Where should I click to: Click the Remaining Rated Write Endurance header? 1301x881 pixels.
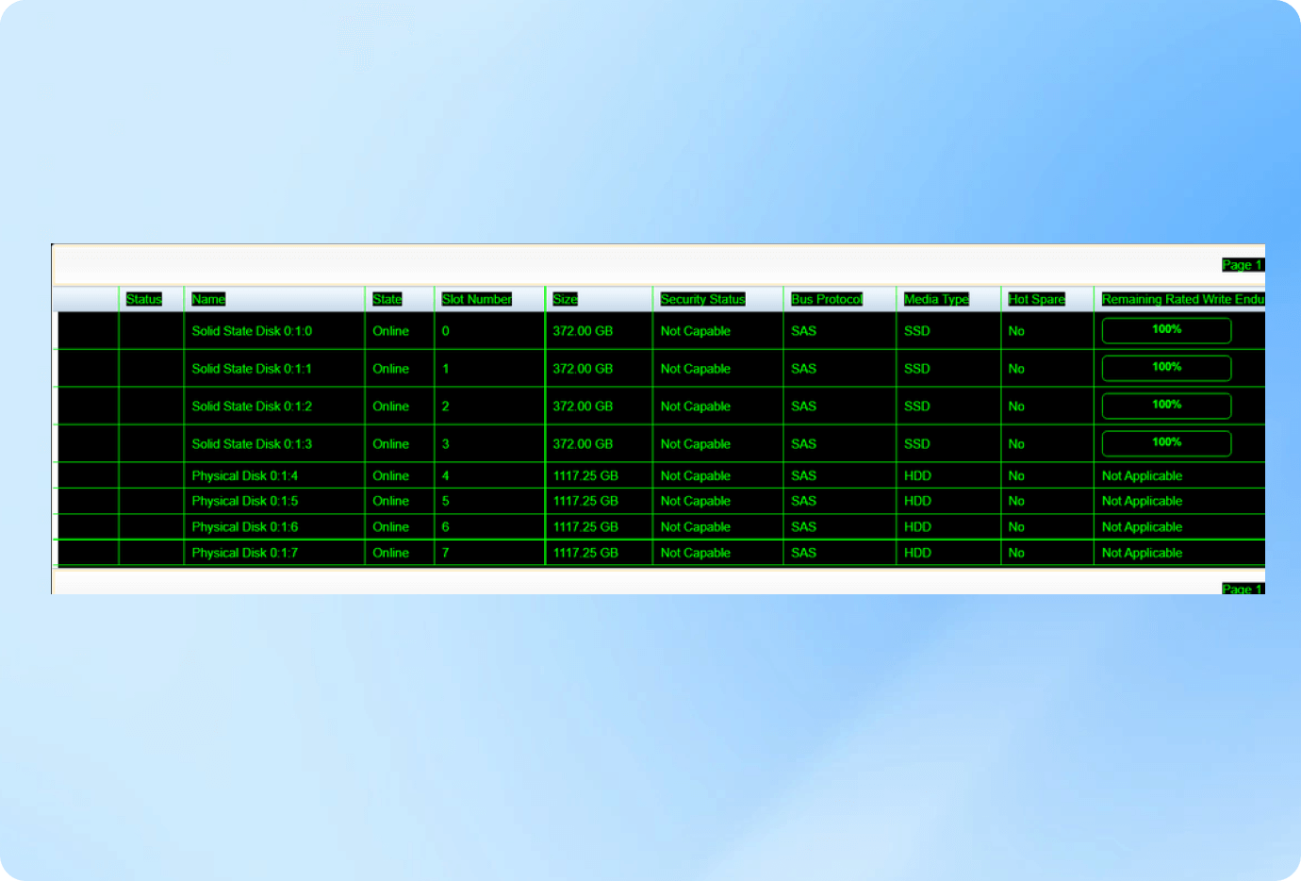(x=1183, y=299)
